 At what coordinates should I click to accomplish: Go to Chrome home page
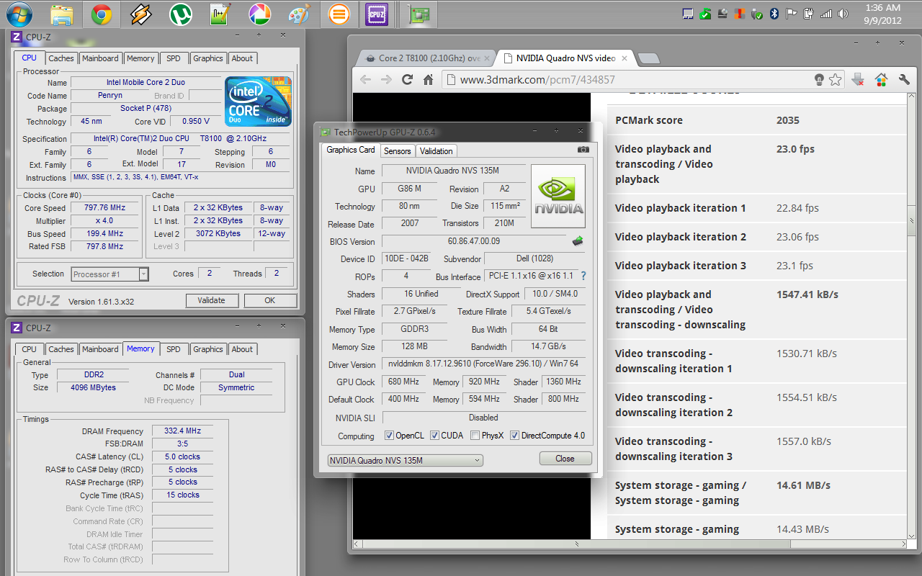click(428, 80)
